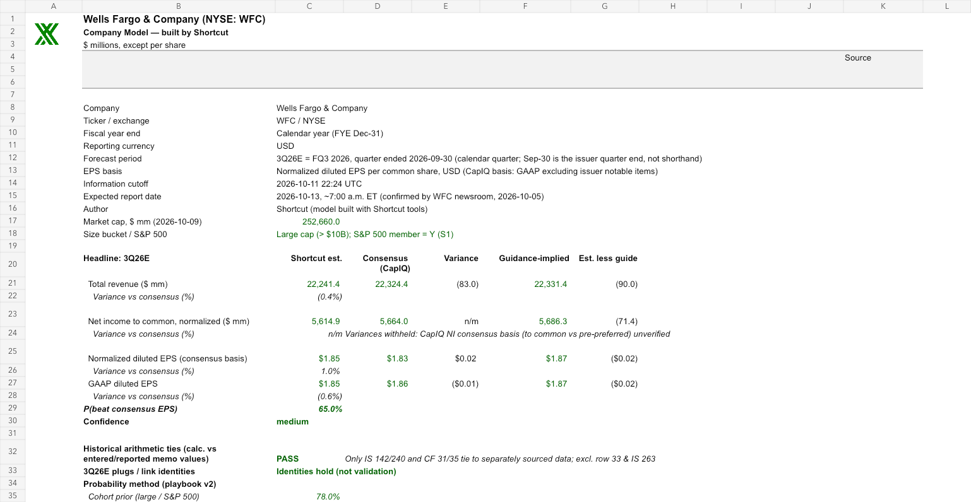
Task: Click the consensus net income 5,664.0
Action: tap(394, 321)
